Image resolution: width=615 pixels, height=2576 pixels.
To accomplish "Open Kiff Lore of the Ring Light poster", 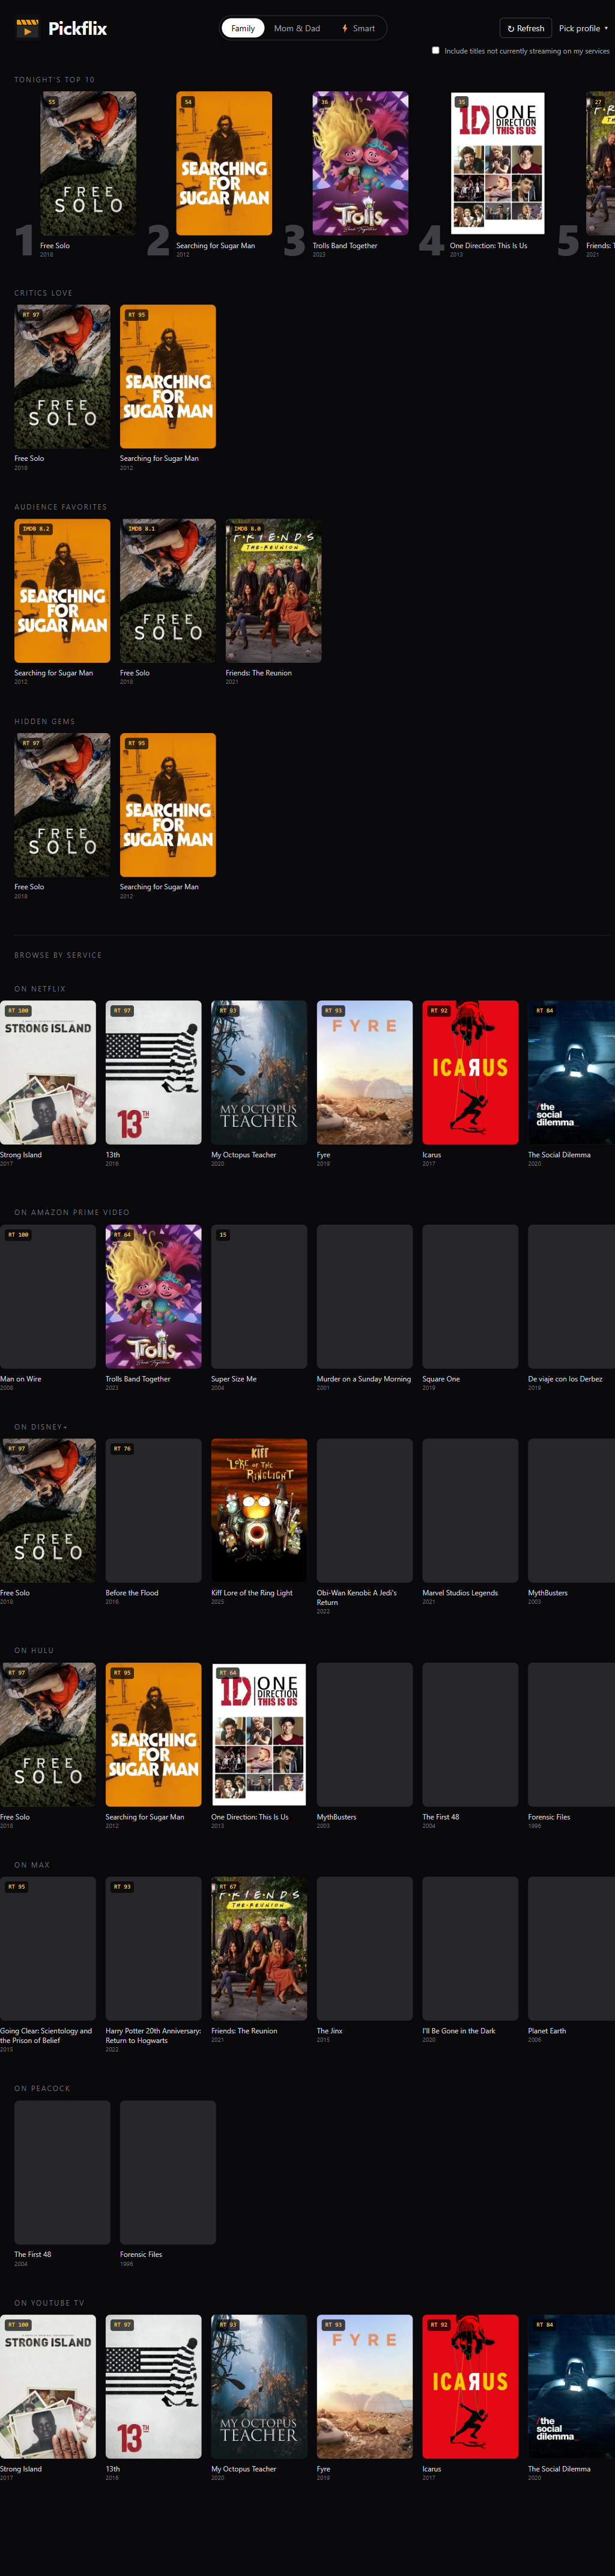I will click(259, 1511).
